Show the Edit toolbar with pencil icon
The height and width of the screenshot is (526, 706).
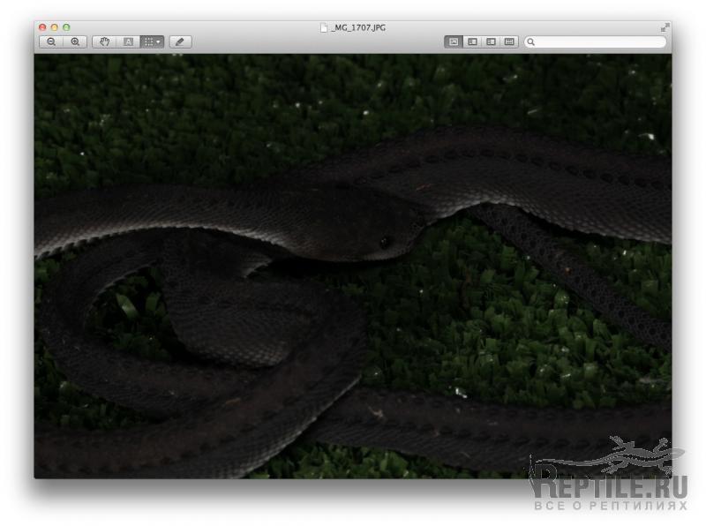[x=180, y=41]
